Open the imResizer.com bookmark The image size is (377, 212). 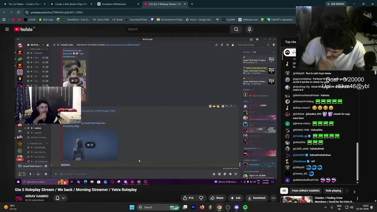coord(247,20)
